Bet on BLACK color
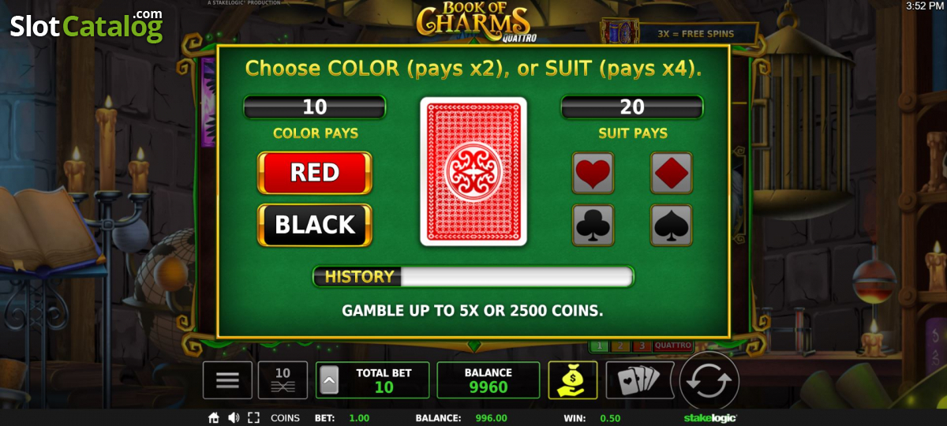947x426 pixels. (x=315, y=225)
